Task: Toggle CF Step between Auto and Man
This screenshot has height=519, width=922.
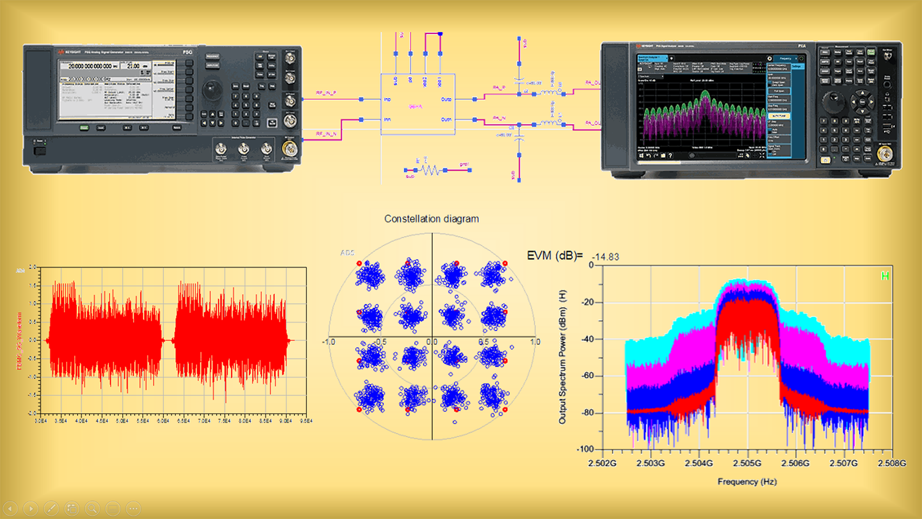Action: pyautogui.click(x=771, y=131)
